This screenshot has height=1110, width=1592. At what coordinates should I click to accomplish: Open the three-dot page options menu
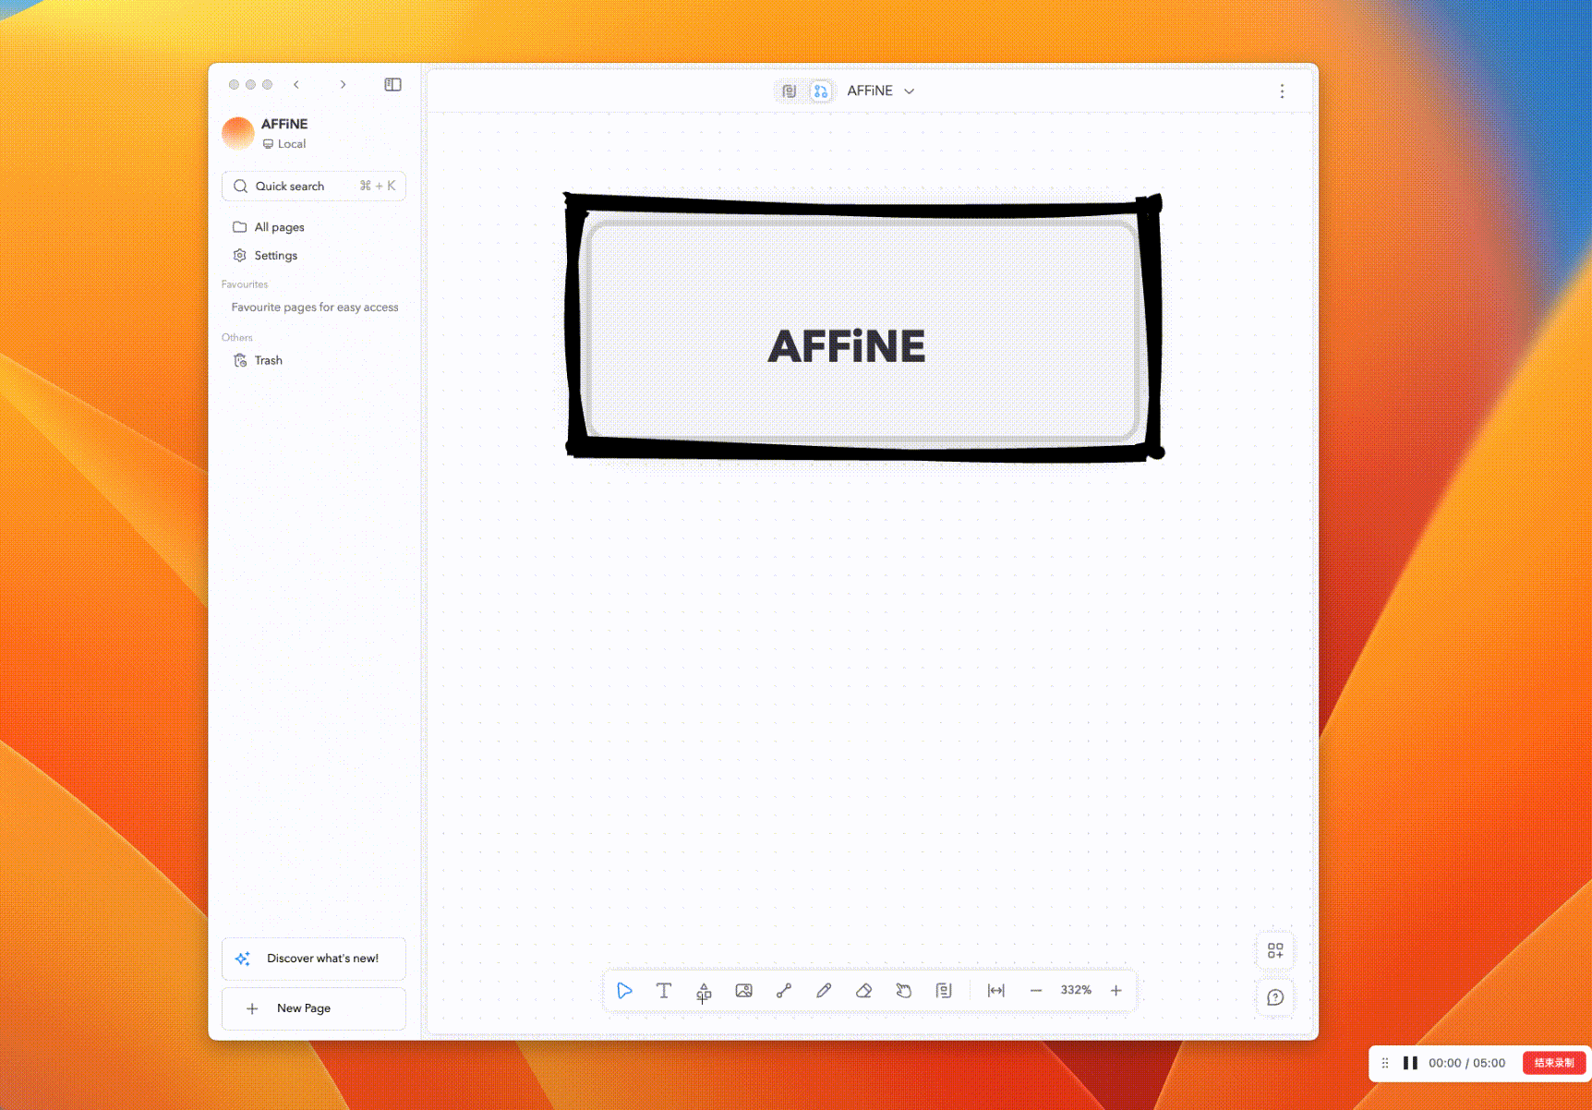point(1282,90)
